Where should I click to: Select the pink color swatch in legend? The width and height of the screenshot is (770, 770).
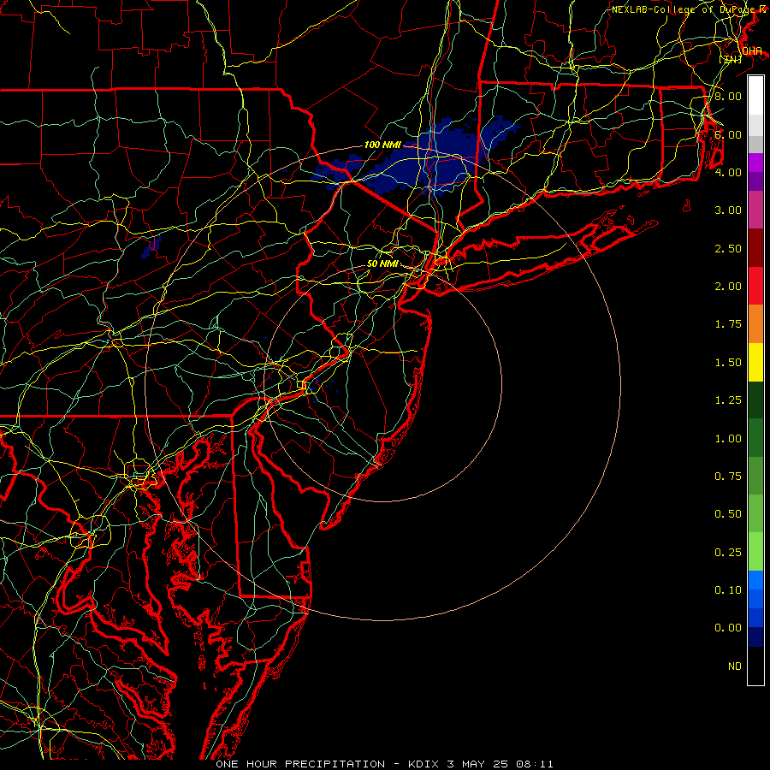tap(755, 210)
